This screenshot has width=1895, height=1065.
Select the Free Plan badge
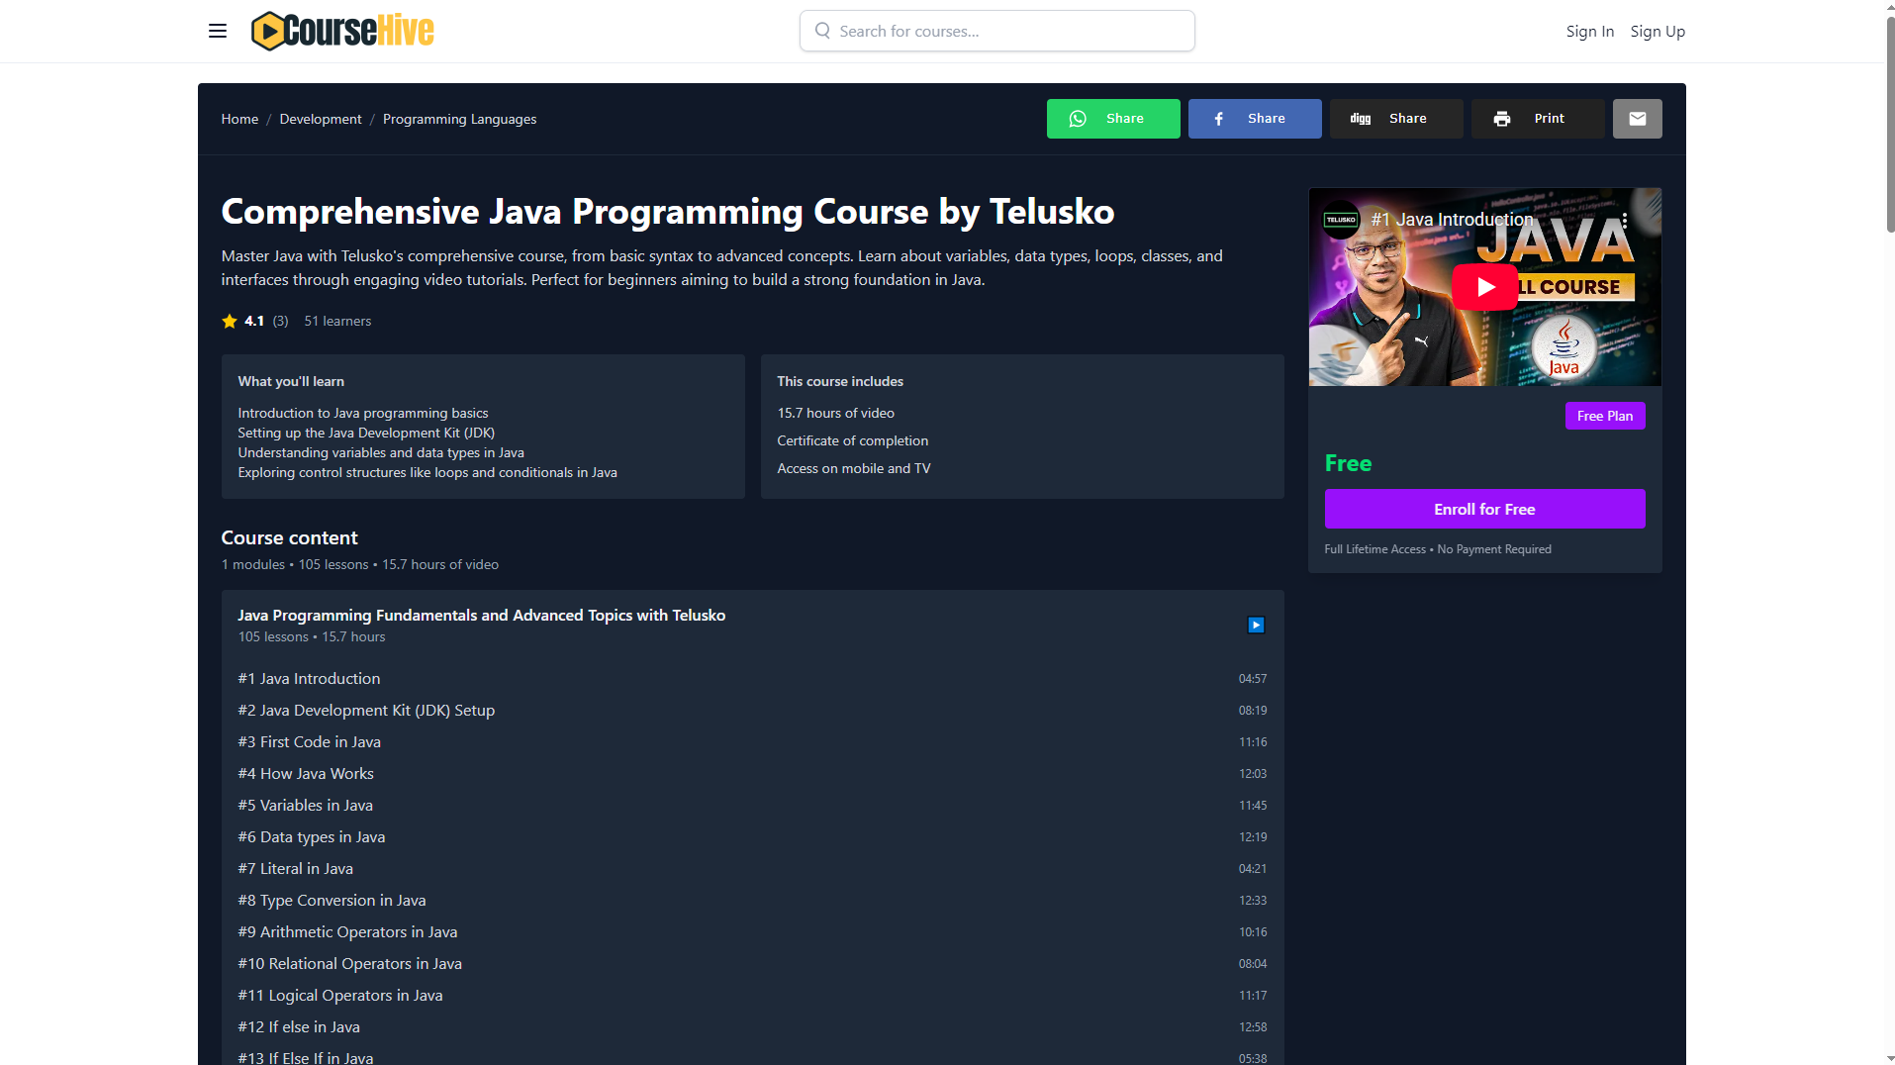pos(1604,415)
